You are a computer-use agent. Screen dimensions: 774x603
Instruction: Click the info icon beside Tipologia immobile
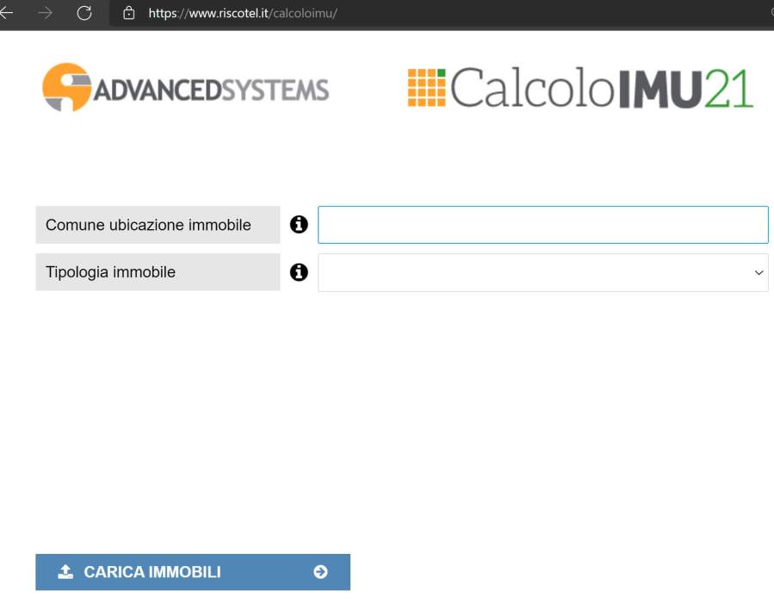(x=299, y=272)
